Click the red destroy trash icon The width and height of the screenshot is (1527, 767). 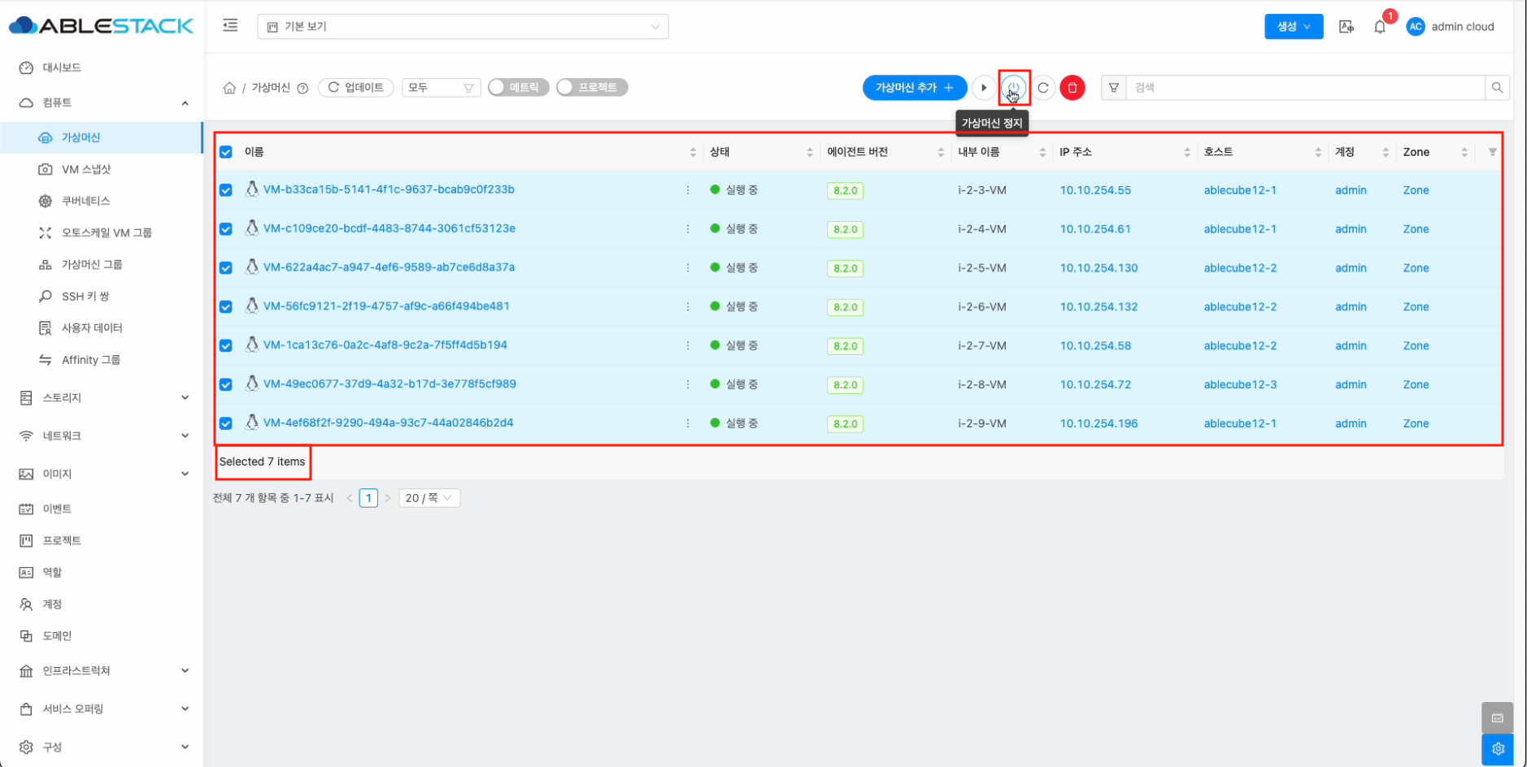(x=1072, y=87)
